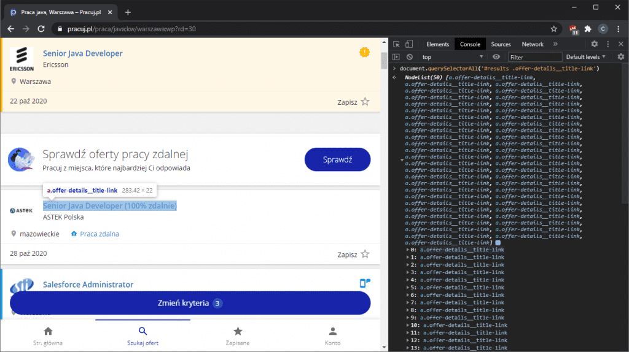Open the Konto account tab
The image size is (629, 352).
tap(332, 336)
